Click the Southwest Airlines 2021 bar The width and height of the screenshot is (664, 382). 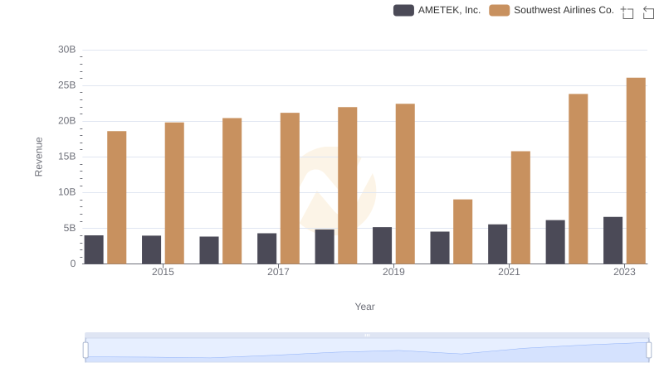(520, 207)
